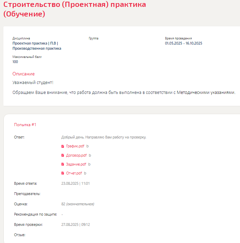Screen dimensions: 240x243
Task: Click the Время проведения label
Action: coord(178,38)
